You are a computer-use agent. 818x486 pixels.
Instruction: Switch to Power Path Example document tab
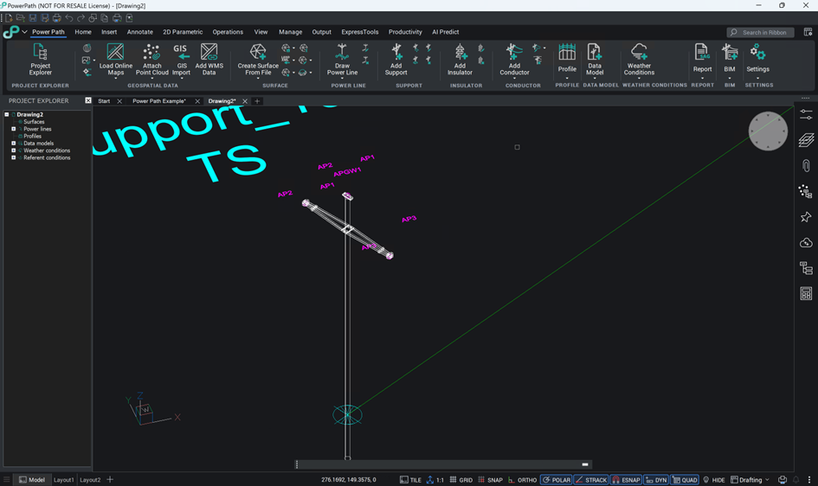158,101
